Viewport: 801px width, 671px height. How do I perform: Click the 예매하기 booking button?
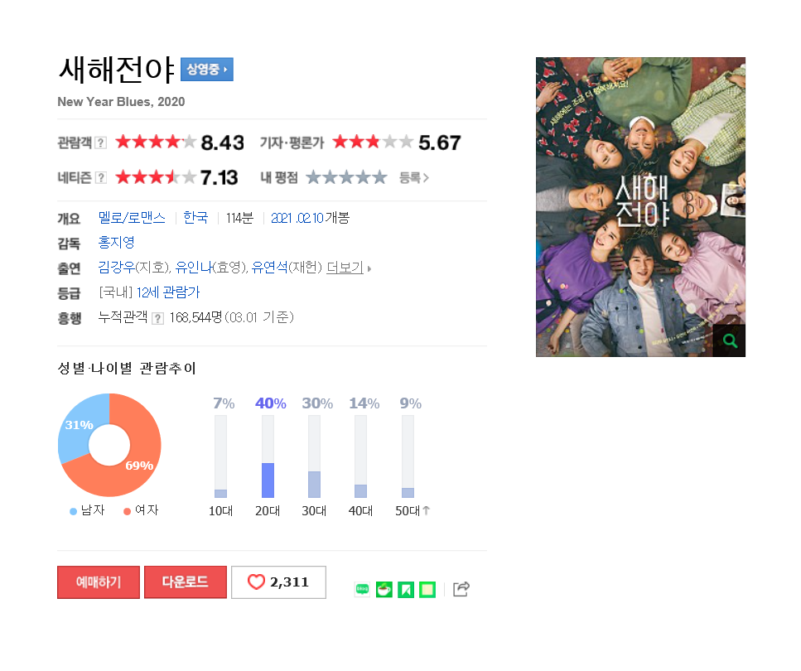[x=98, y=582]
